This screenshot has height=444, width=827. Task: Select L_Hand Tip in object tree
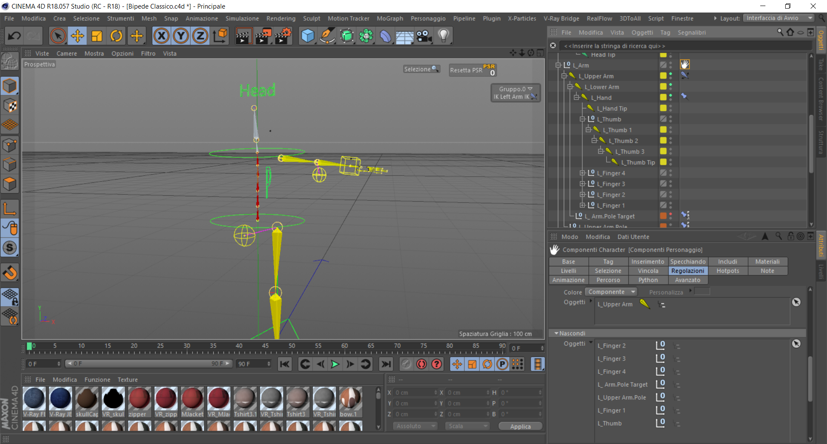(x=612, y=109)
